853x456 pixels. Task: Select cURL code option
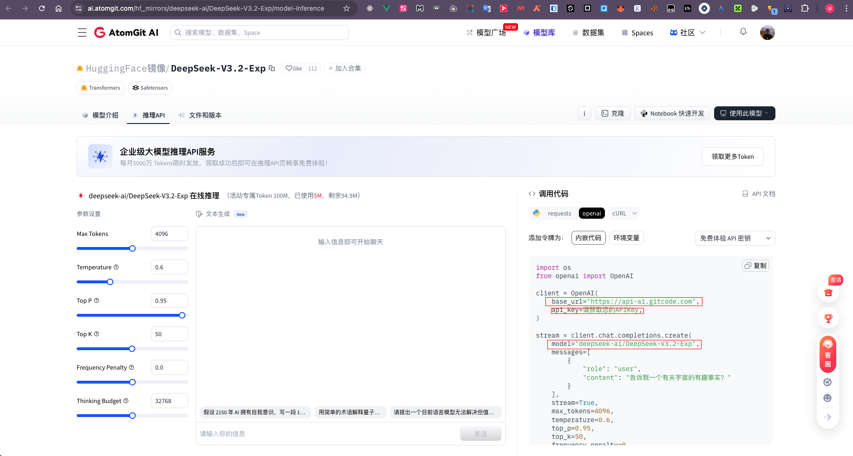619,213
